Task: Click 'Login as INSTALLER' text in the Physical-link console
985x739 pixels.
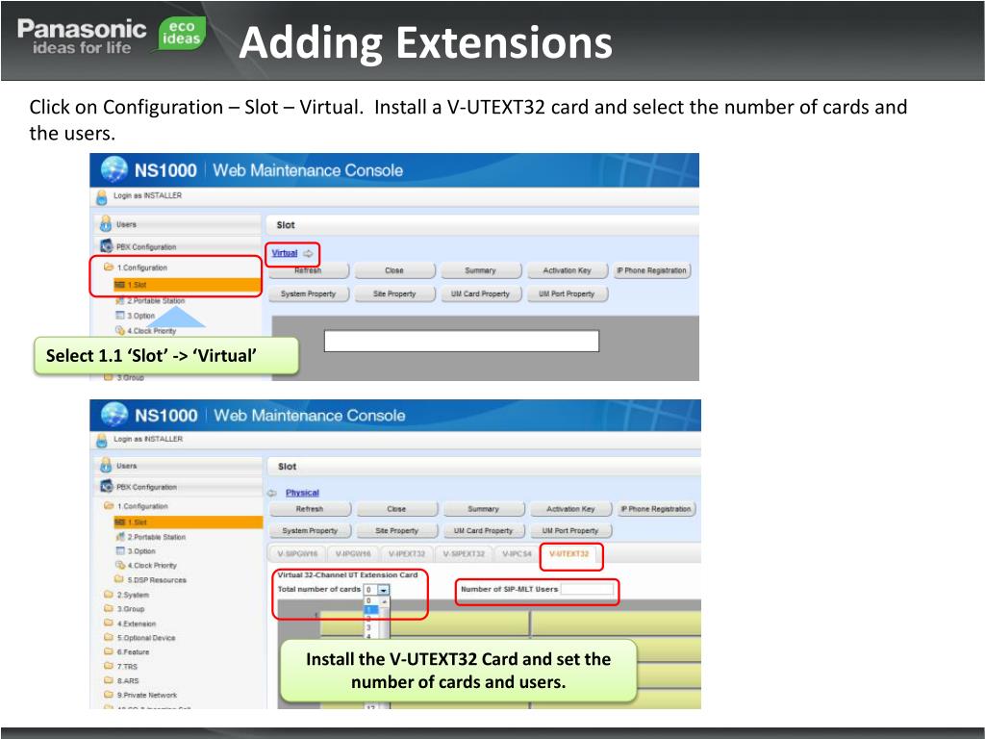Action: coord(148,439)
